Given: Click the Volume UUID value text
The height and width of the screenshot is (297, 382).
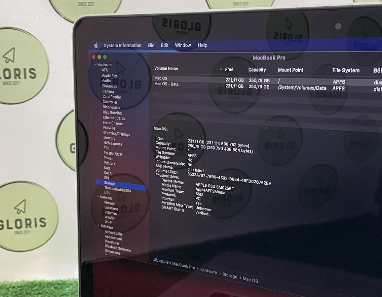Looking at the screenshot, I should 229,179.
